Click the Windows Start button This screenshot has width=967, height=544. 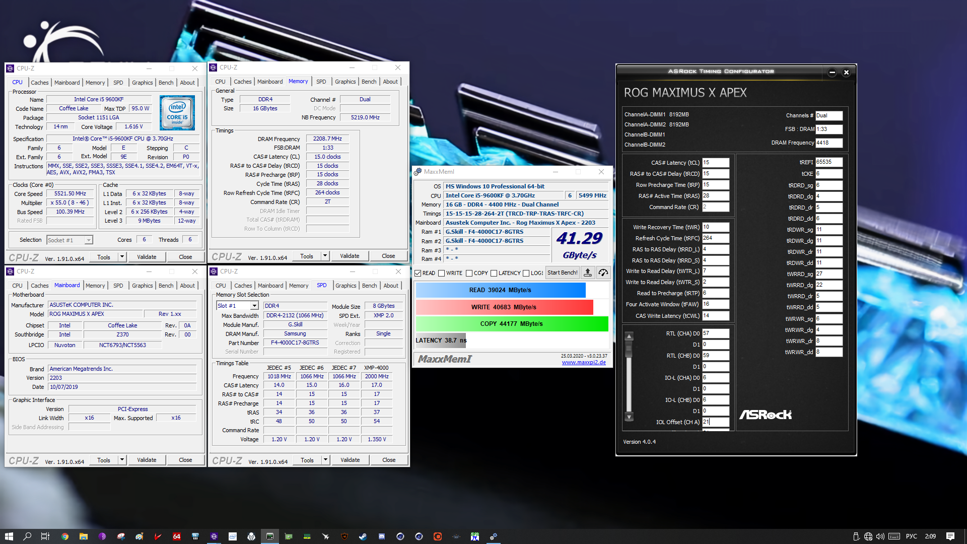point(9,536)
